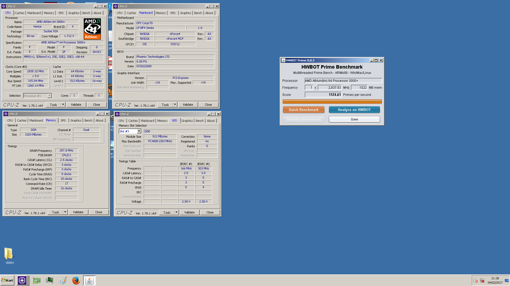Click the Manufacturer value DFI CorpLTD
The width and height of the screenshot is (510, 286).
(175, 23)
